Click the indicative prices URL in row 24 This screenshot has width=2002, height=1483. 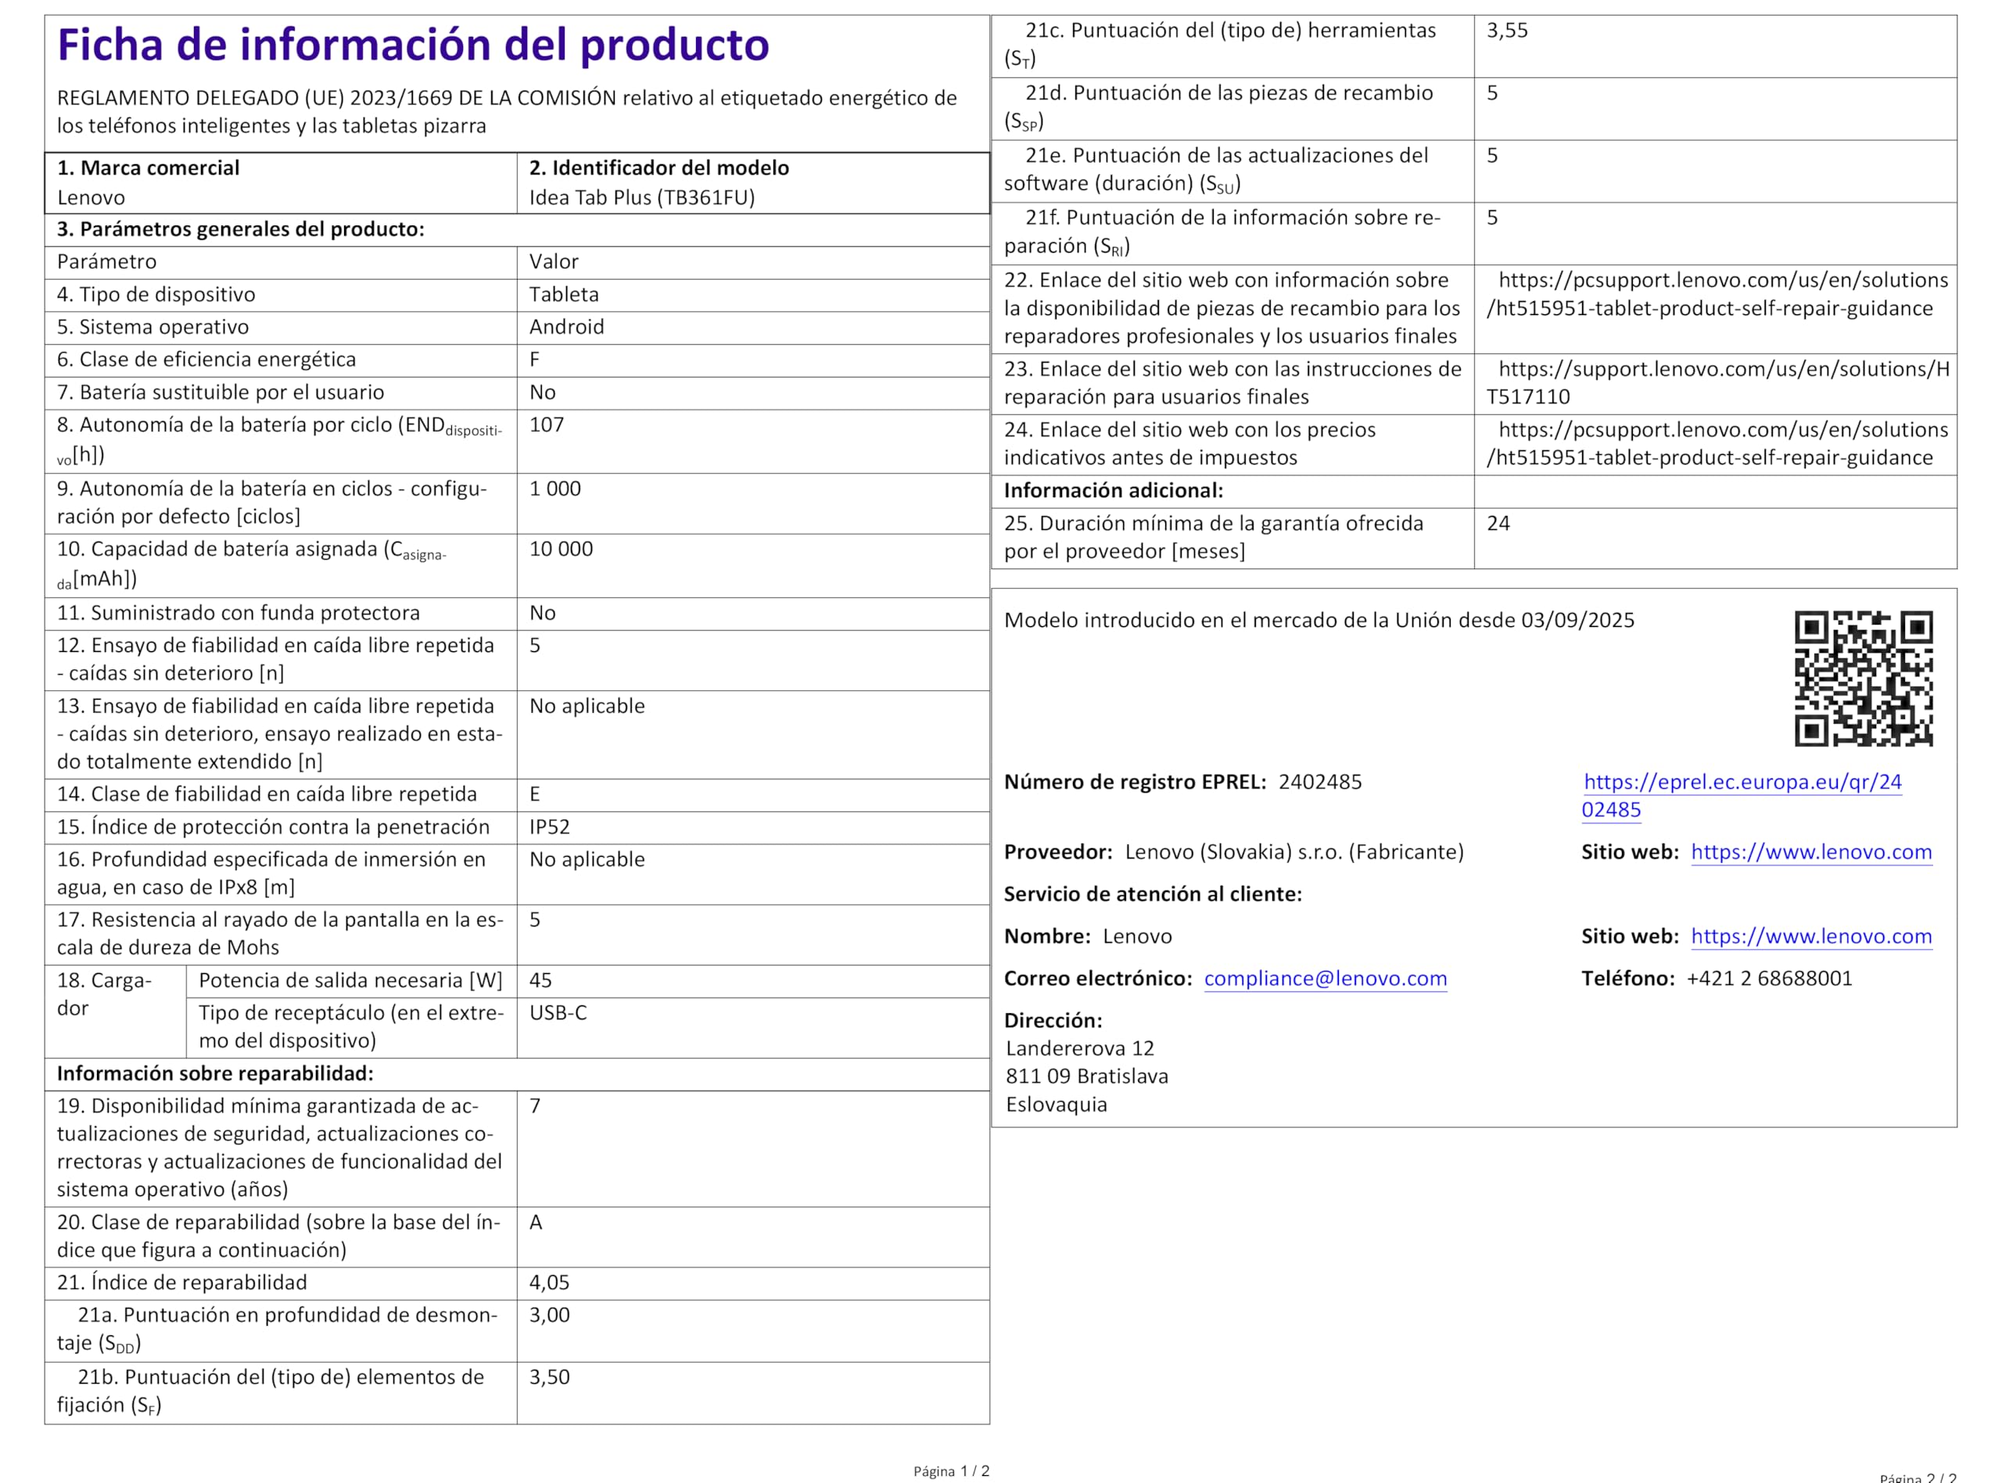1716,443
